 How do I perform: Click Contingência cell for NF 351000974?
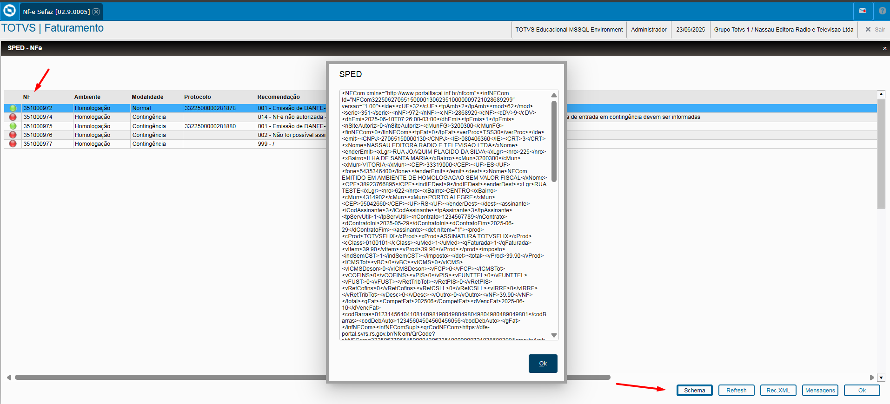tap(156, 117)
